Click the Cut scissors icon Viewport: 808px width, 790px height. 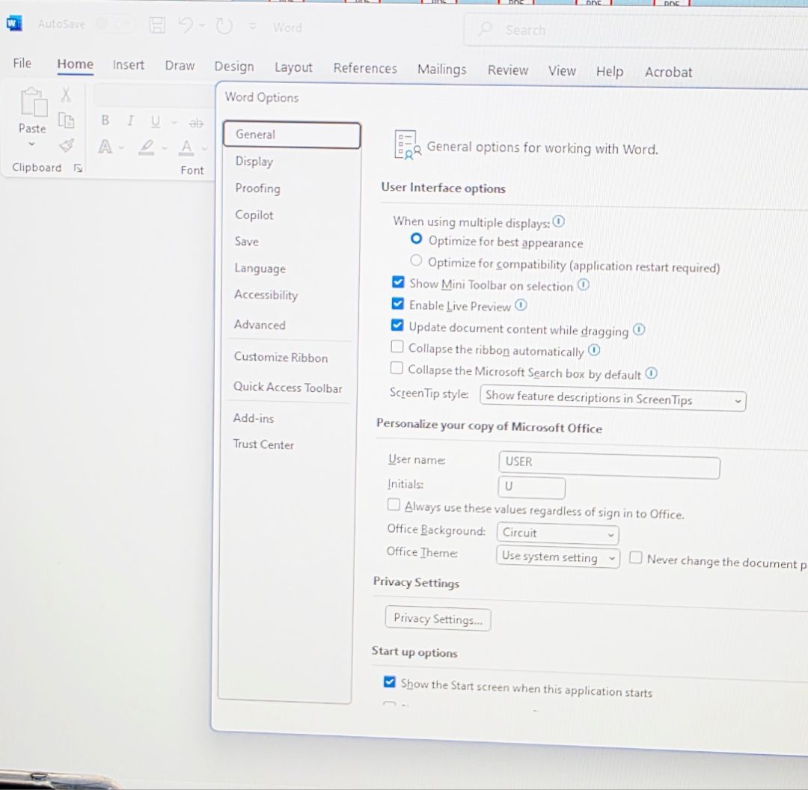pyautogui.click(x=66, y=94)
